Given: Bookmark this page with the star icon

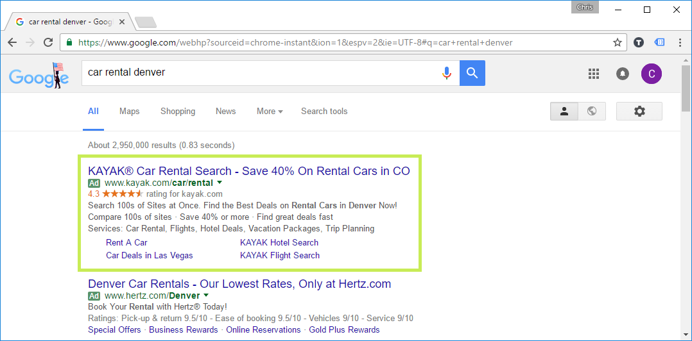Looking at the screenshot, I should tap(618, 43).
